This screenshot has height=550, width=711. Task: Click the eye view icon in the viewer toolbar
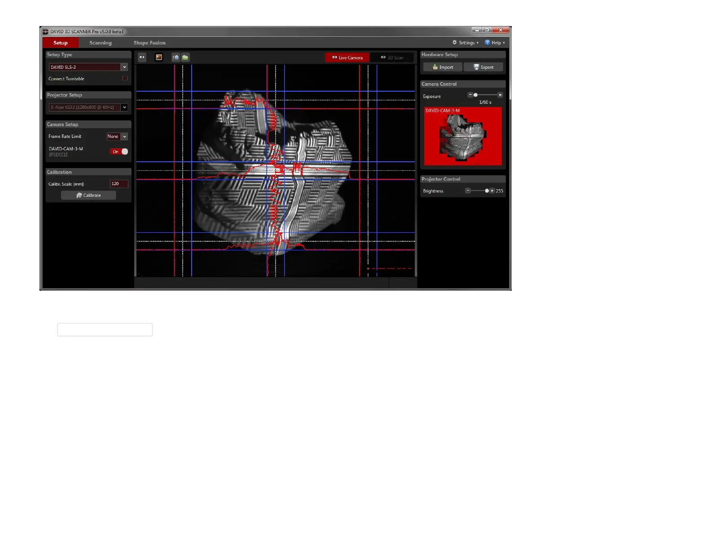click(142, 57)
